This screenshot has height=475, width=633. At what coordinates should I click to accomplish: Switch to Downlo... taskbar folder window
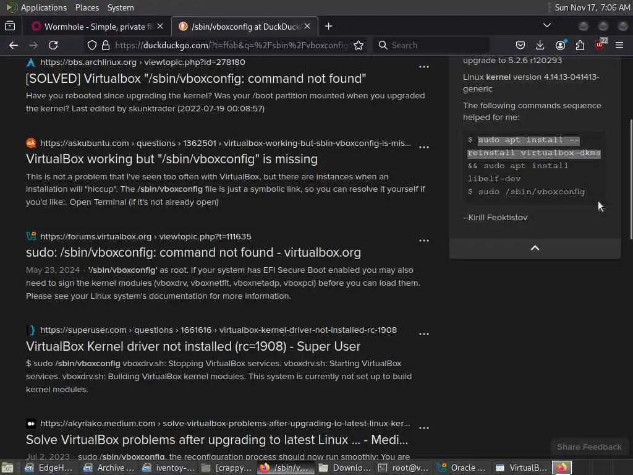(x=344, y=468)
